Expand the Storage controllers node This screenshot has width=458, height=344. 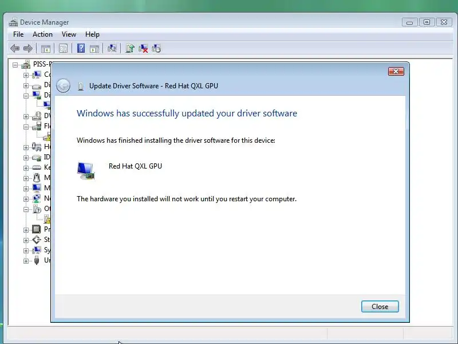click(x=26, y=240)
